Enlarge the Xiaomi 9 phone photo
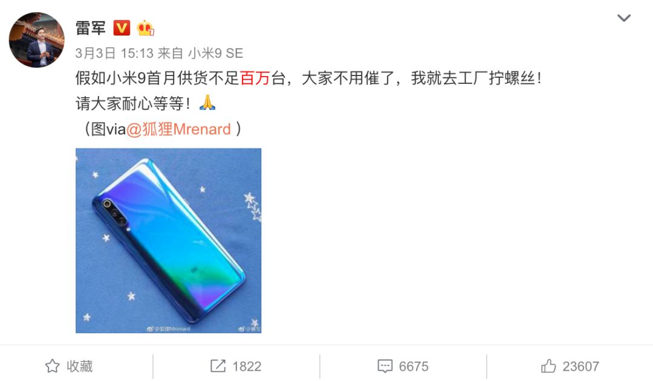653x381 pixels. (x=168, y=240)
